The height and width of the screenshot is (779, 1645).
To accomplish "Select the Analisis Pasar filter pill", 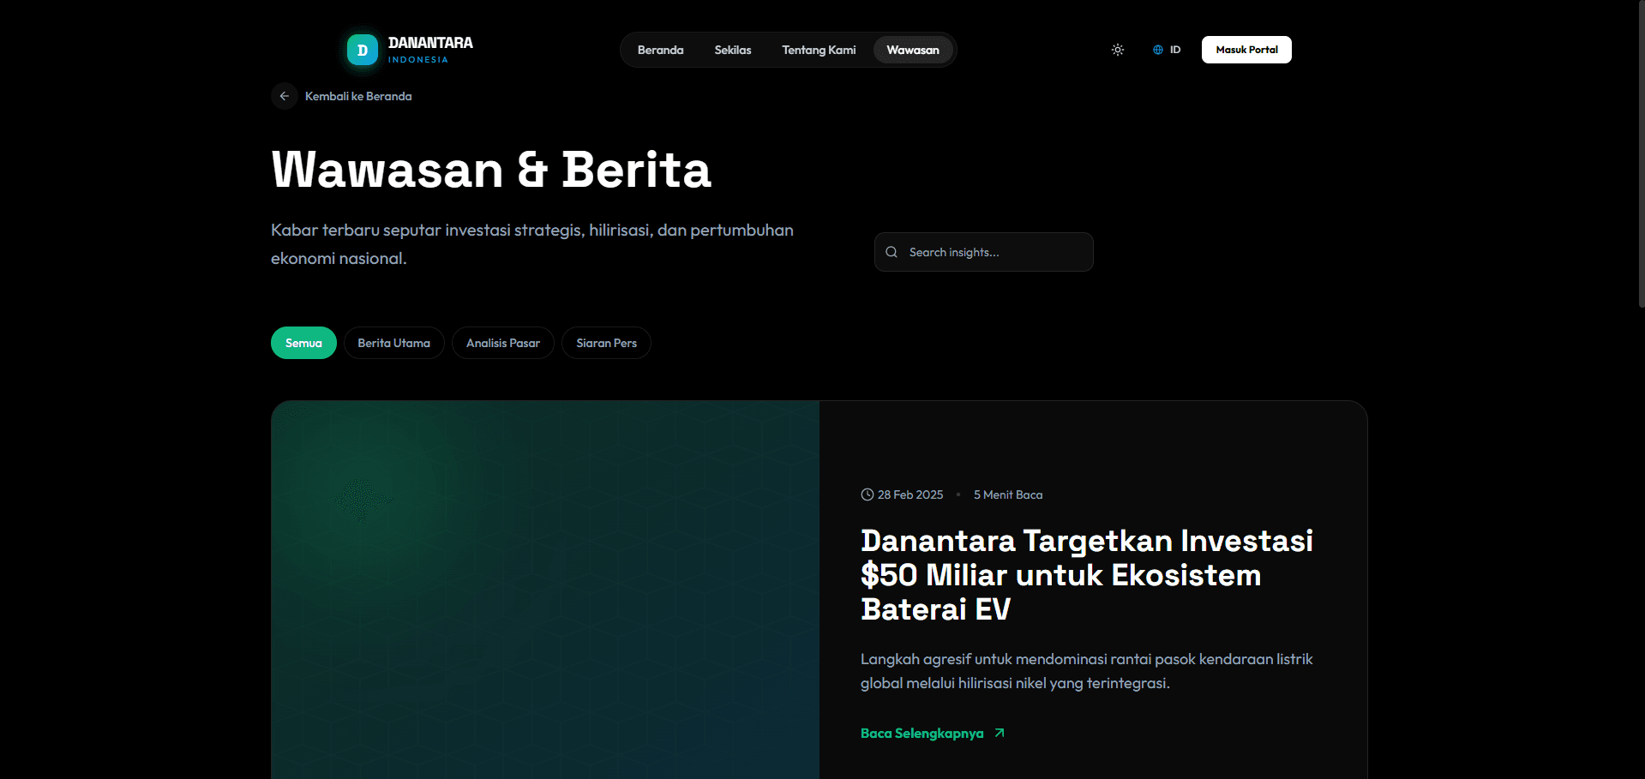I will point(502,342).
